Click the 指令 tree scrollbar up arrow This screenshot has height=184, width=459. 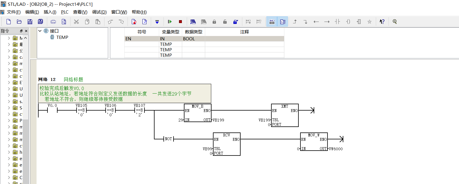click(x=26, y=38)
